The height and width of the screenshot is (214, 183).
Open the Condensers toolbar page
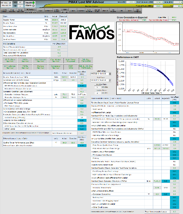tap(48, 11)
